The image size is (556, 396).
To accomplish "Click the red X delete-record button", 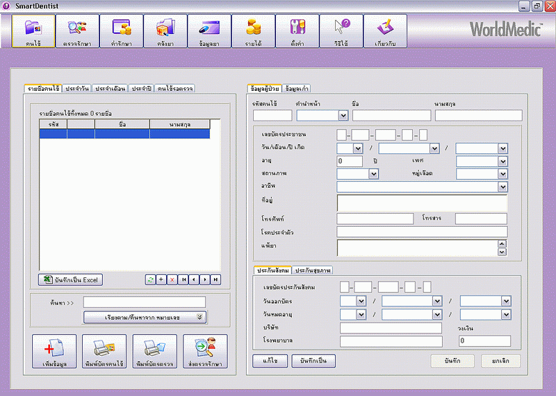I will coord(172,279).
